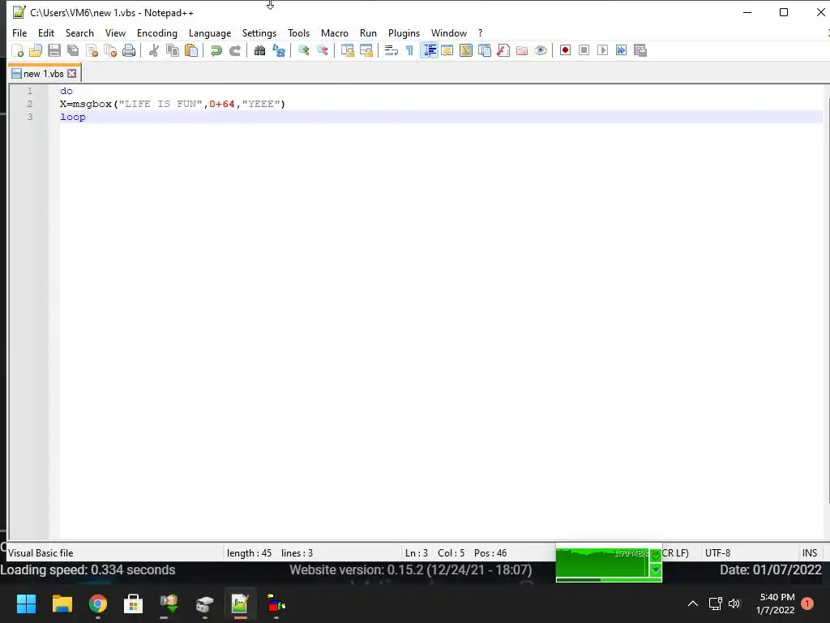
Task: Open the Settings menu
Action: coord(259,32)
